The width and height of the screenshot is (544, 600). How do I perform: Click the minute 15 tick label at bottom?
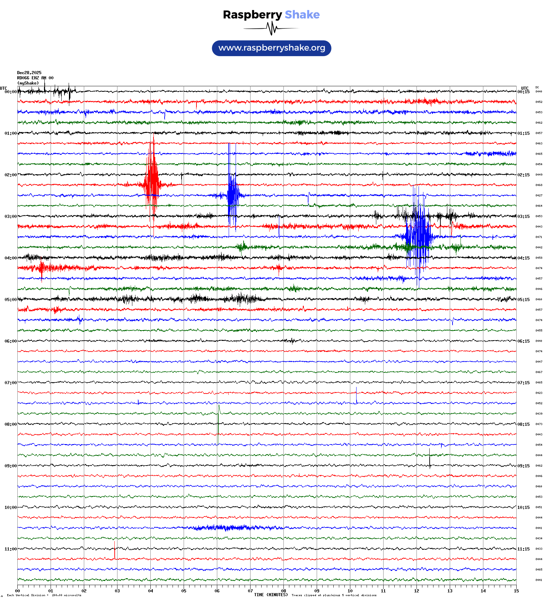point(516,591)
